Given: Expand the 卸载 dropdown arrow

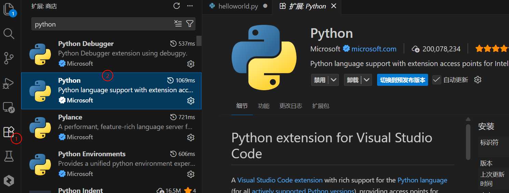Looking at the screenshot, I should click(367, 80).
